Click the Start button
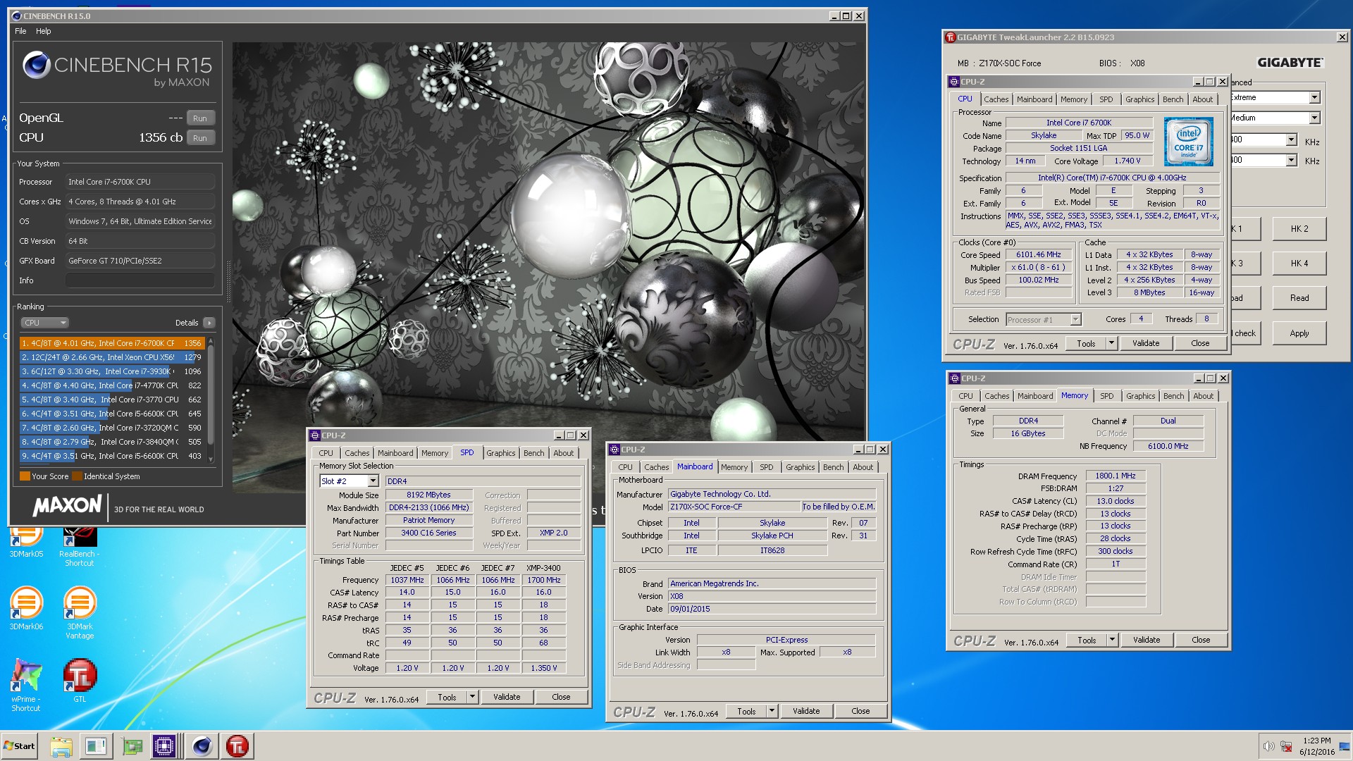The image size is (1353, 761). tap(19, 745)
